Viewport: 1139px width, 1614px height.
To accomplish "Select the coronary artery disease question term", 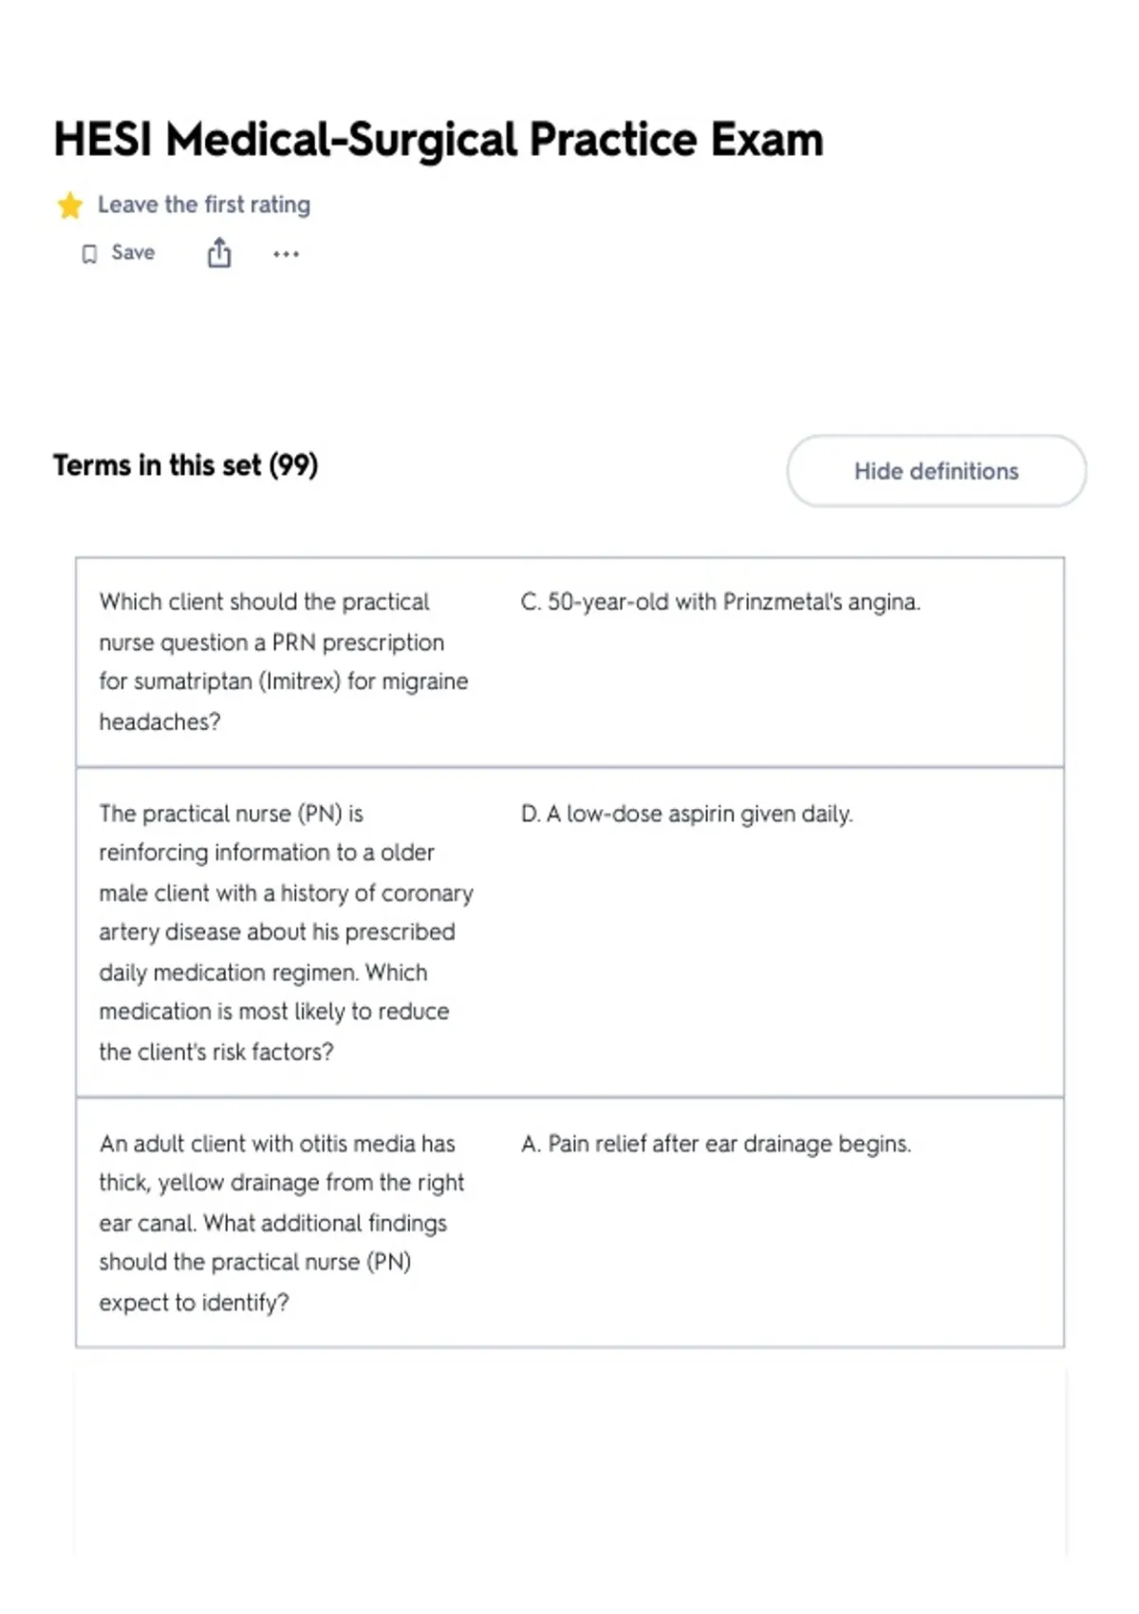I will click(286, 932).
